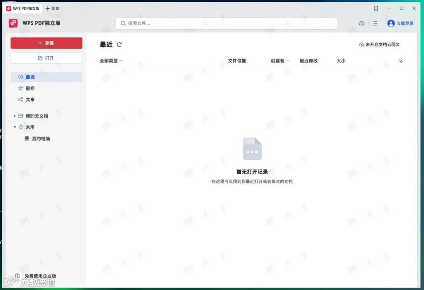This screenshot has height=290, width=424.
Task: Select 我的电脑 under 常用
Action: click(40, 139)
